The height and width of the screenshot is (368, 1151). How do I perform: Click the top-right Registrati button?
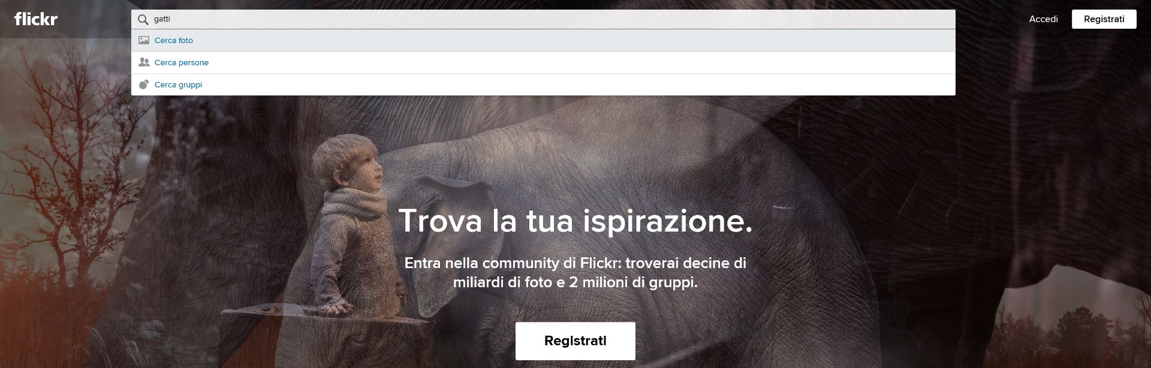coord(1104,19)
